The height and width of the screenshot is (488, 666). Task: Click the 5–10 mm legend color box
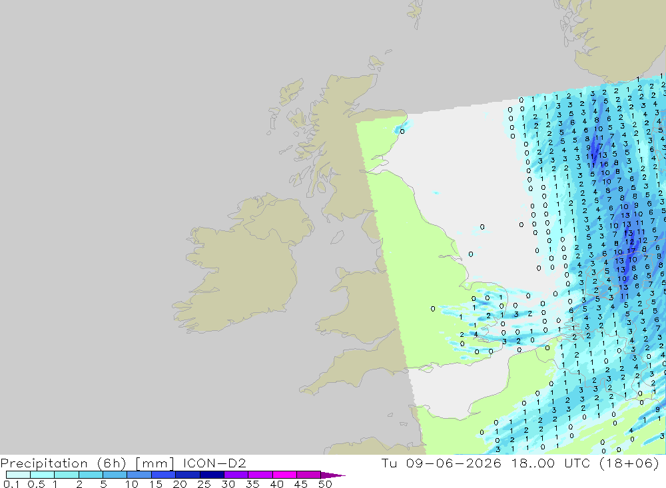(115, 475)
